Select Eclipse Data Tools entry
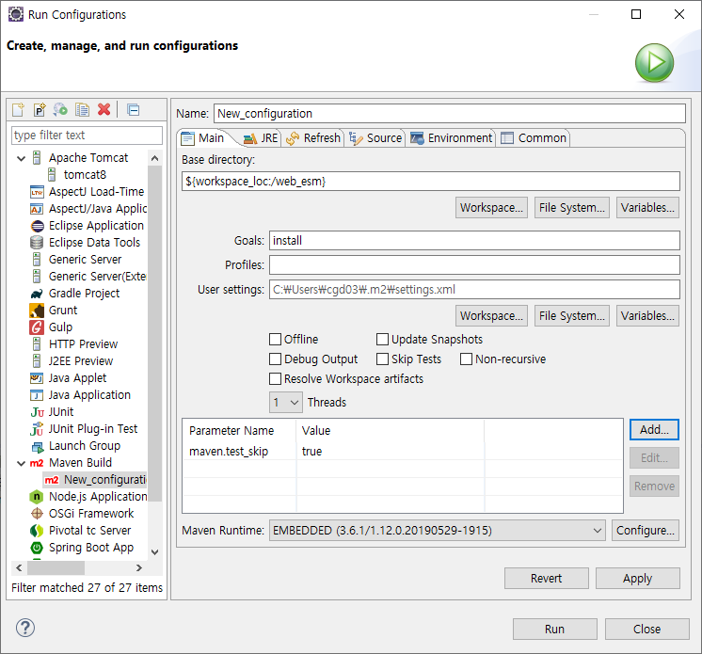The image size is (702, 654). tap(94, 243)
